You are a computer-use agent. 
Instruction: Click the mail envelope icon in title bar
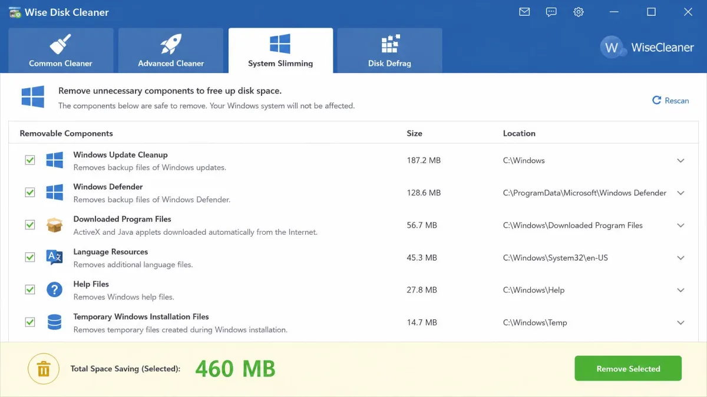[524, 12]
